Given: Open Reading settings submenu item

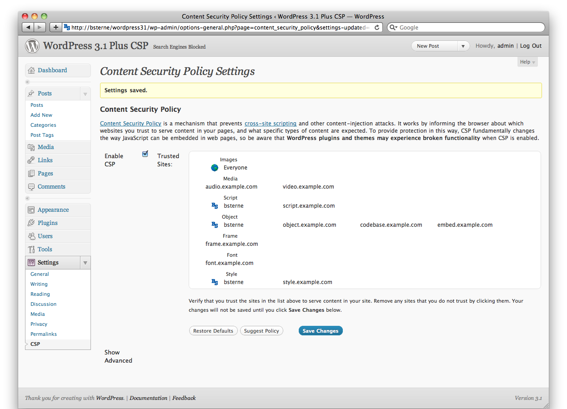Looking at the screenshot, I should [40, 294].
